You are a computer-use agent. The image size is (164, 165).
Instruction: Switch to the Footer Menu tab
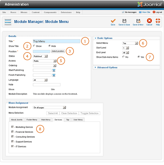coord(32,120)
